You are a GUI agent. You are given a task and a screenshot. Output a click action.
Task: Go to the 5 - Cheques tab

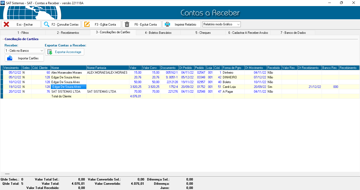pos(203,33)
